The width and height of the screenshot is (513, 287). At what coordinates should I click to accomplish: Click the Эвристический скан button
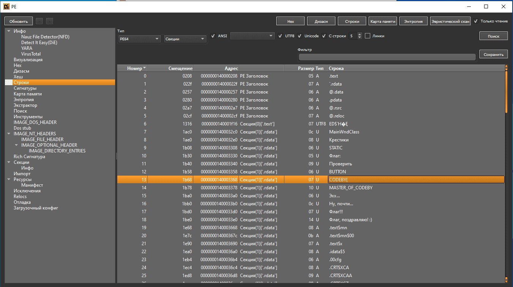click(450, 21)
